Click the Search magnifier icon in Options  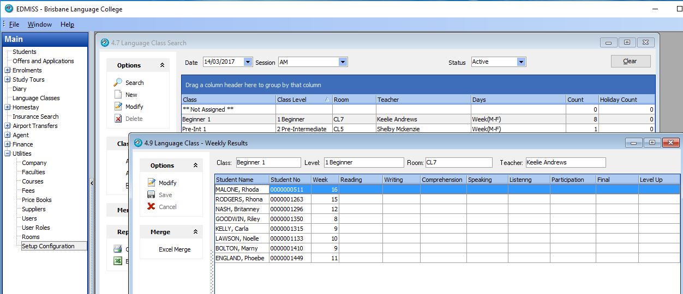pos(118,83)
